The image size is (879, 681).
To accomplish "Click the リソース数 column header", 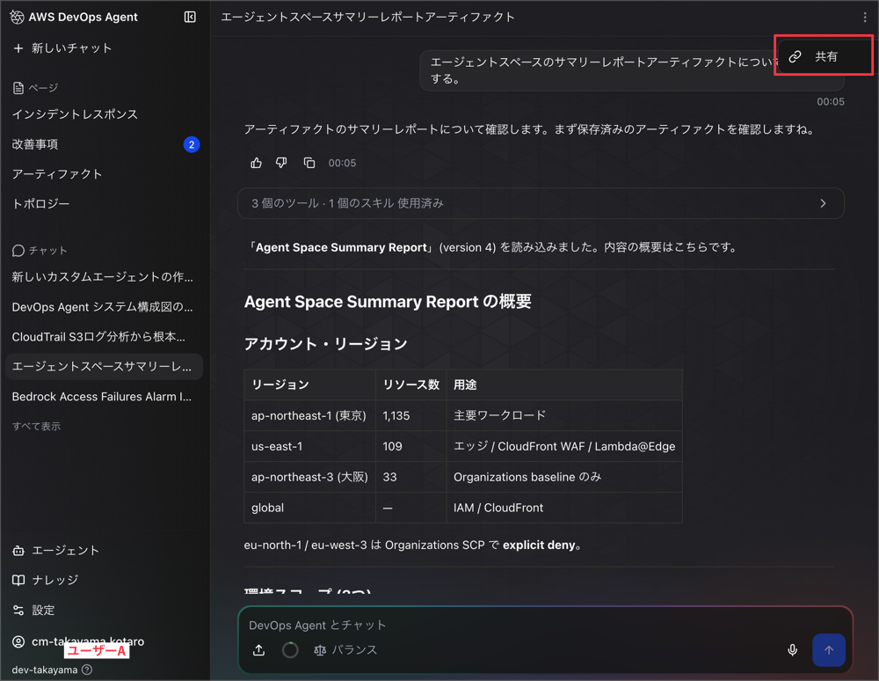I will point(410,384).
